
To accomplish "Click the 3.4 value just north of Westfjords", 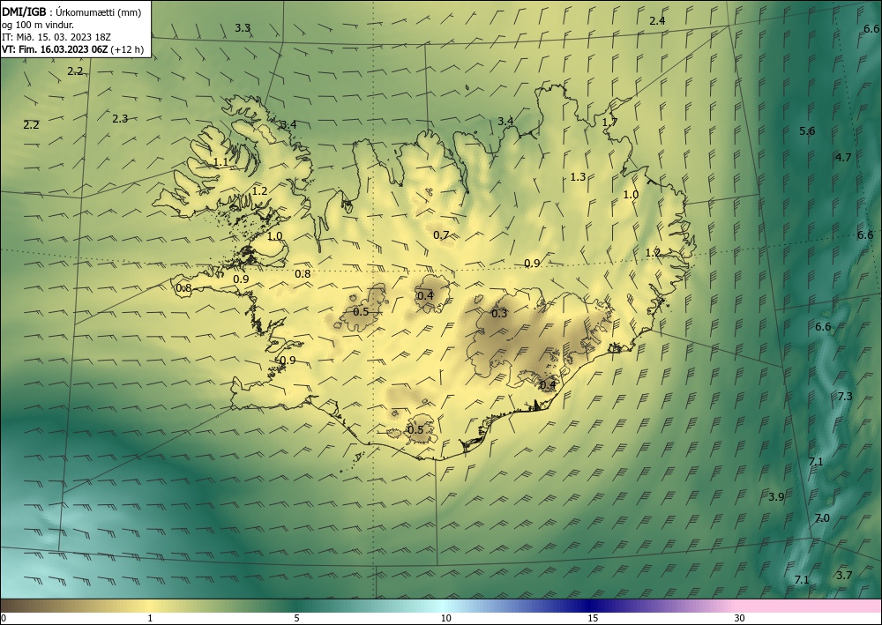I will pos(288,125).
